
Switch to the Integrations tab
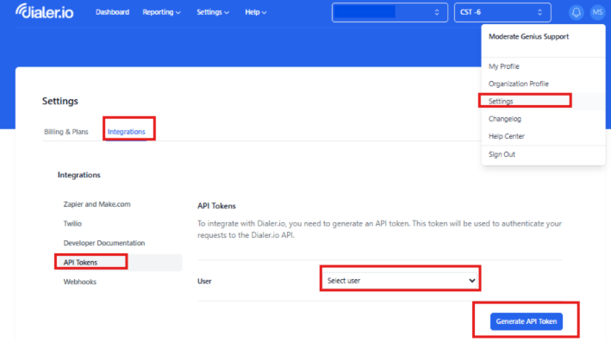(x=127, y=132)
